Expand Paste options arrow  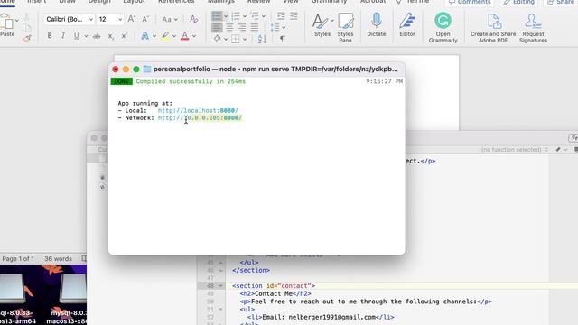(x=17, y=20)
